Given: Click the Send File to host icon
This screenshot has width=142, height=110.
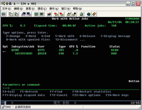Looking at the screenshot, I should click(x=23, y=14).
